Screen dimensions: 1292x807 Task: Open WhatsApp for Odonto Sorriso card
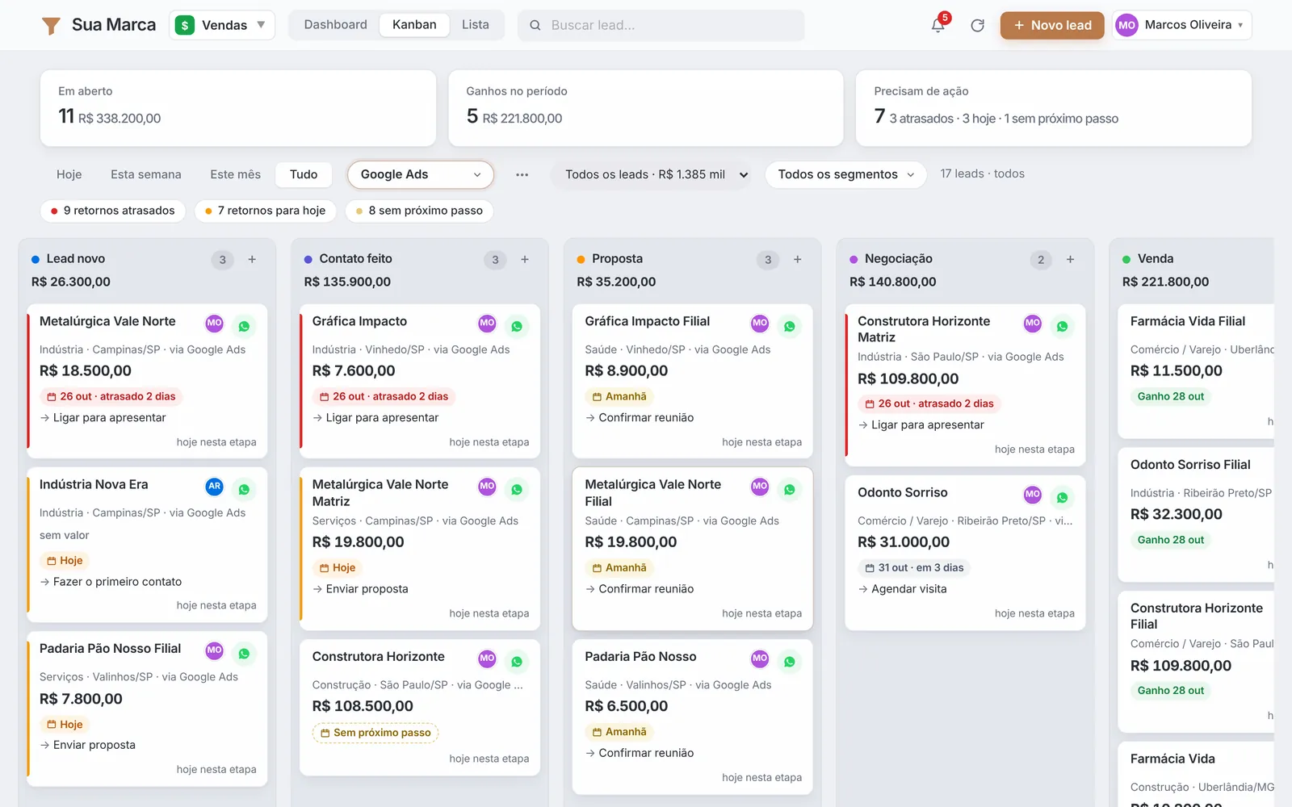coord(1063,497)
